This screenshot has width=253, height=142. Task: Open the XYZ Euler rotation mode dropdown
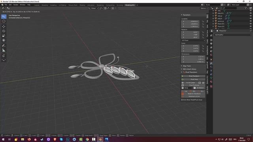tap(193, 40)
